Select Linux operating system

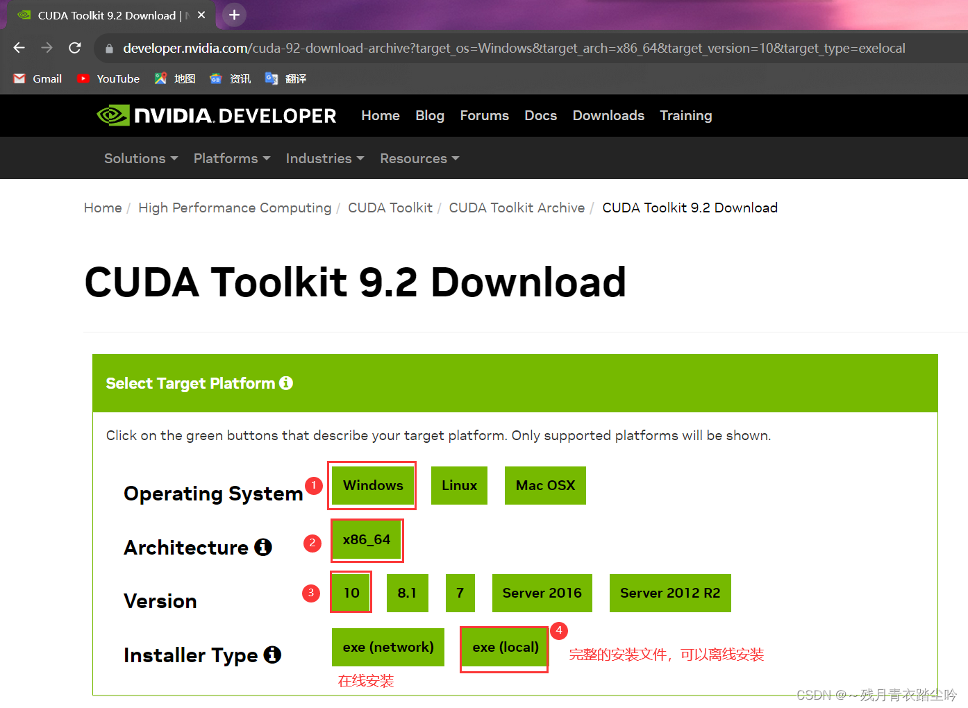[459, 485]
